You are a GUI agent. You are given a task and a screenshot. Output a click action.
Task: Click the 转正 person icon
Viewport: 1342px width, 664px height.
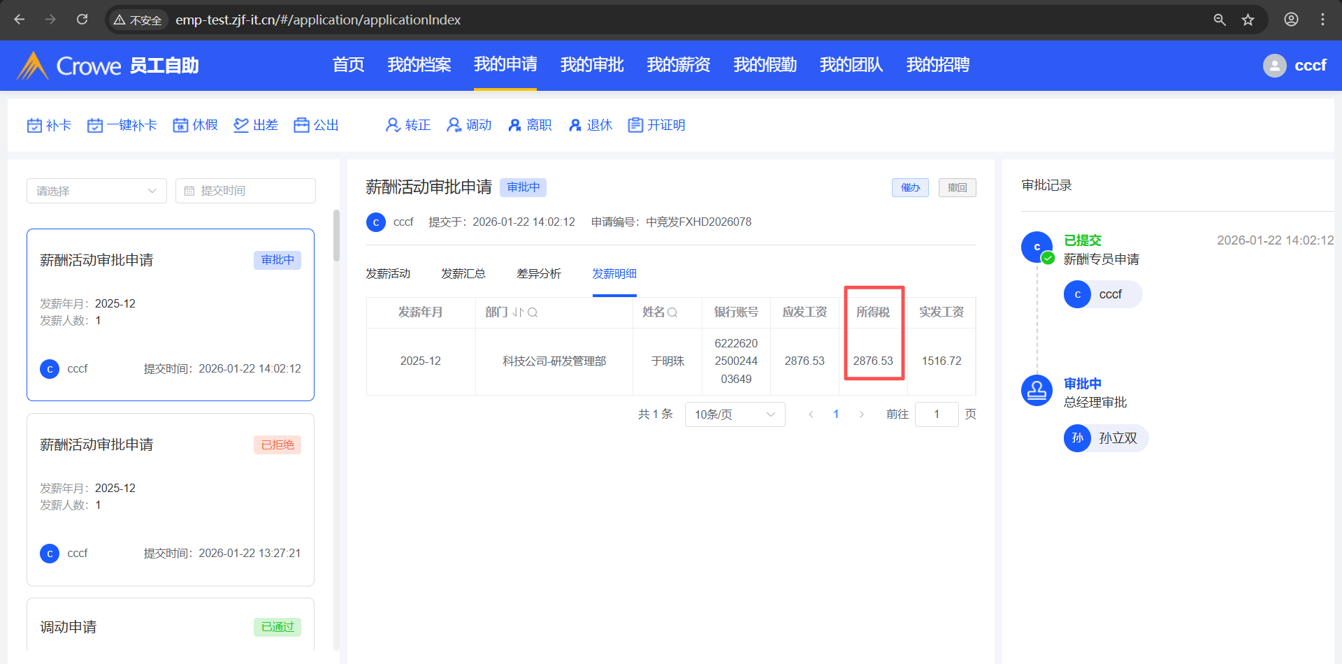click(393, 125)
